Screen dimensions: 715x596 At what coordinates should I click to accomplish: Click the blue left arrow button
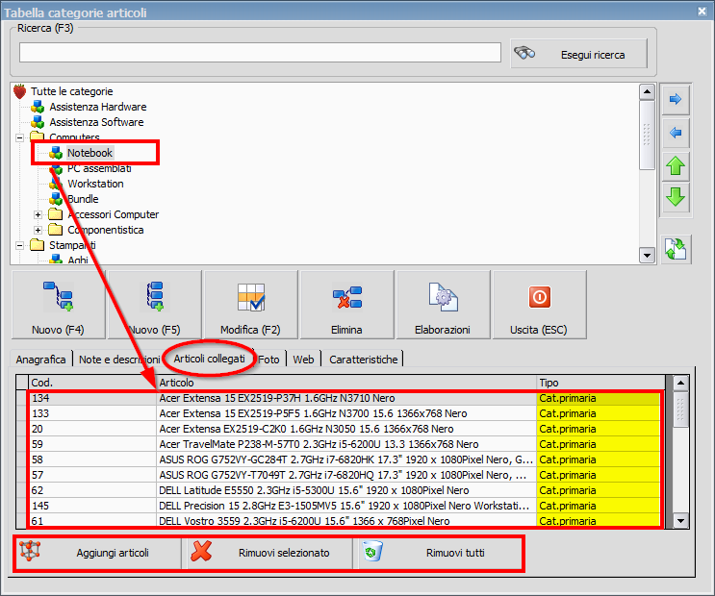pyautogui.click(x=676, y=133)
